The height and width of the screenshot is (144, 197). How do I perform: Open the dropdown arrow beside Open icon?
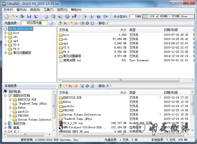(x=17, y=16)
